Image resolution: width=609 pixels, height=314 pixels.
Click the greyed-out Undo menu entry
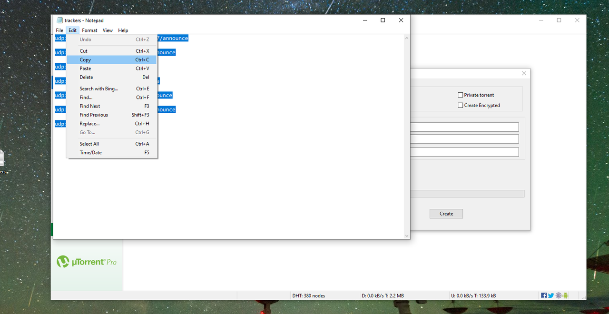click(x=112, y=39)
